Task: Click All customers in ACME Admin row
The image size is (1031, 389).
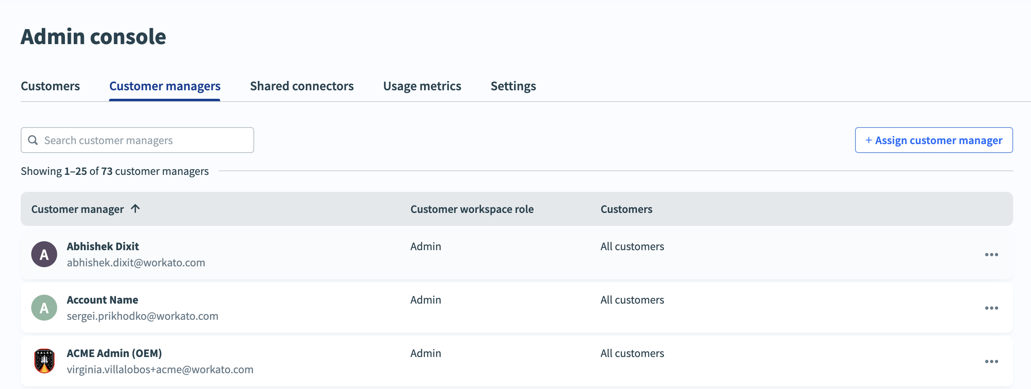Action: 632,353
